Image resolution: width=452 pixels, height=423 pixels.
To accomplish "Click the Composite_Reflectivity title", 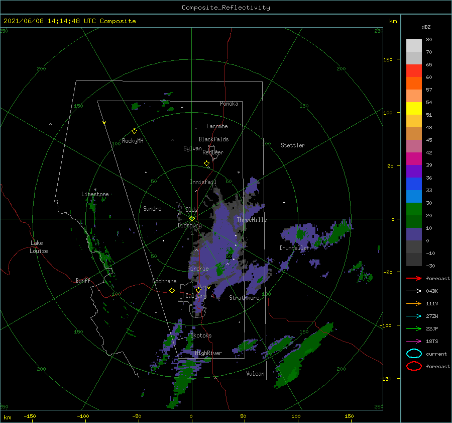I will click(226, 8).
